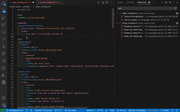Screen dimensions: 180x112
Task: Start Live Share from status bar
Action: click(x=70, y=111)
